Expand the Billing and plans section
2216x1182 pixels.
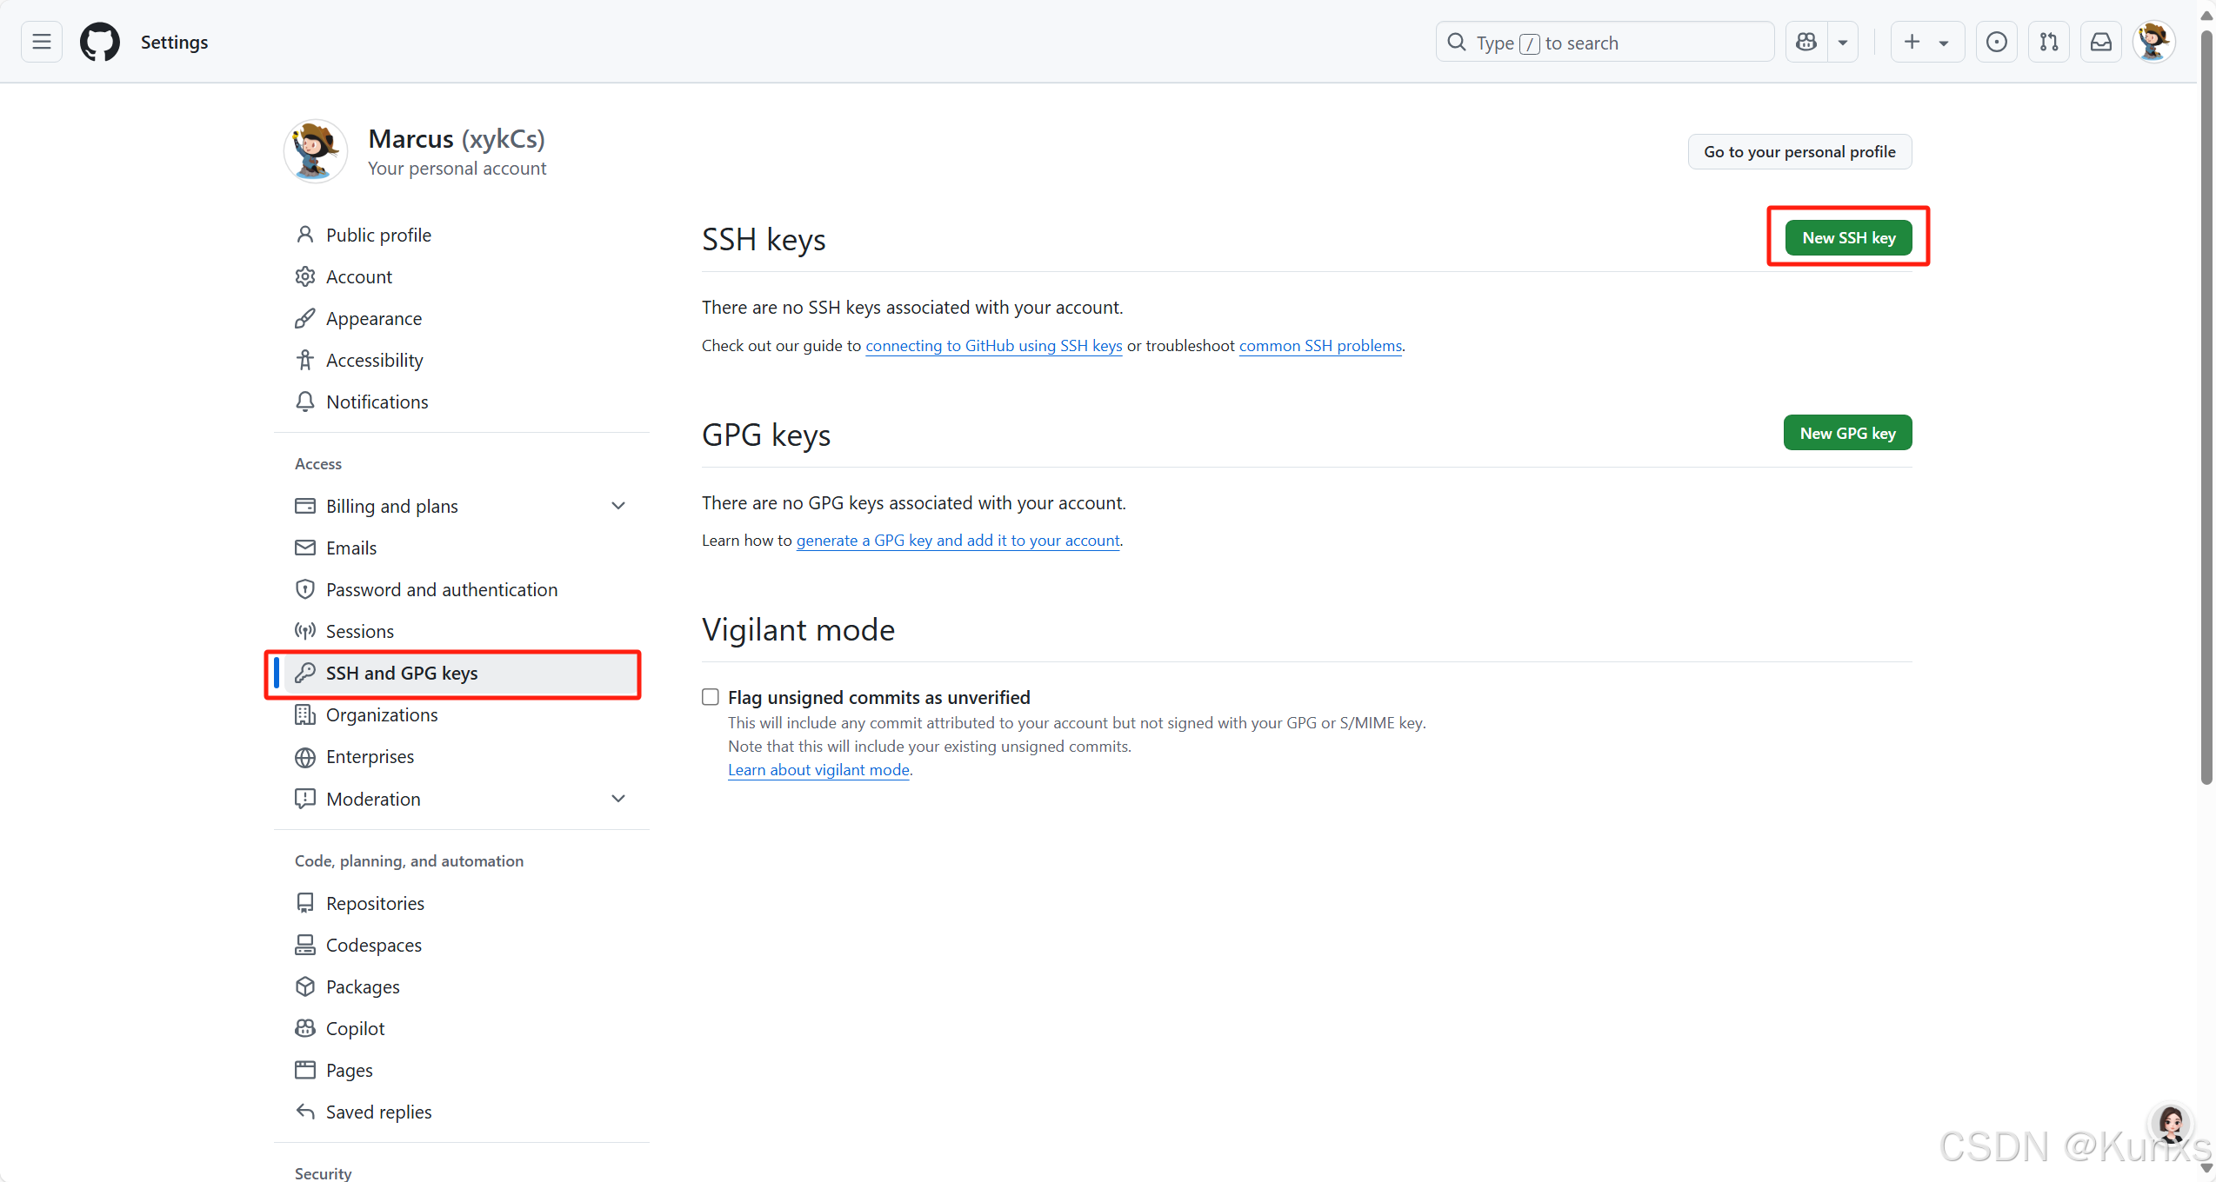[617, 506]
